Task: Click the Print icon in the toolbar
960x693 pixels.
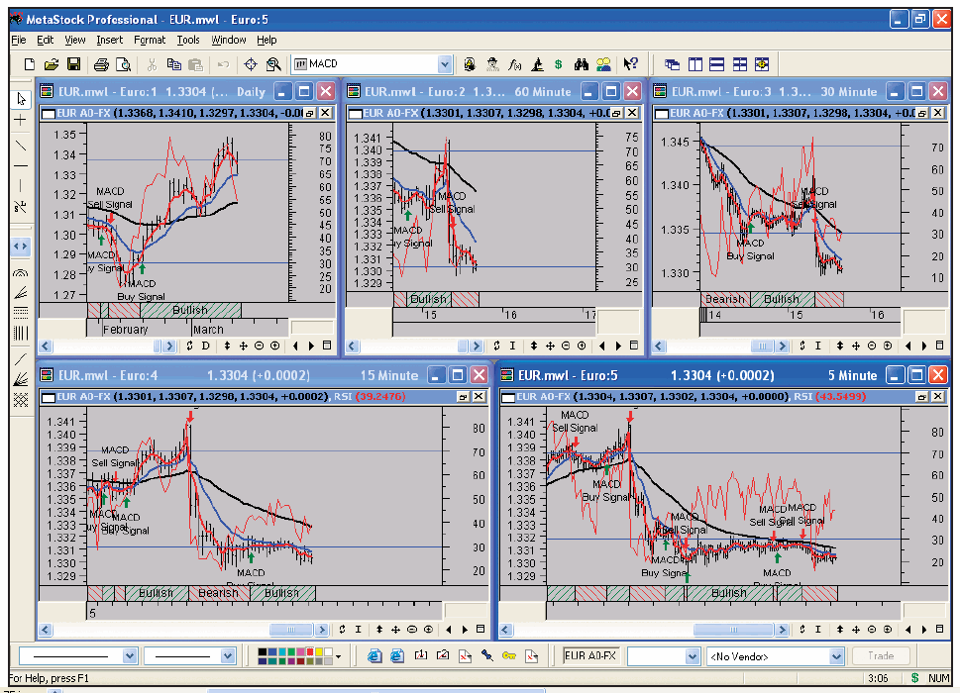Action: click(100, 64)
